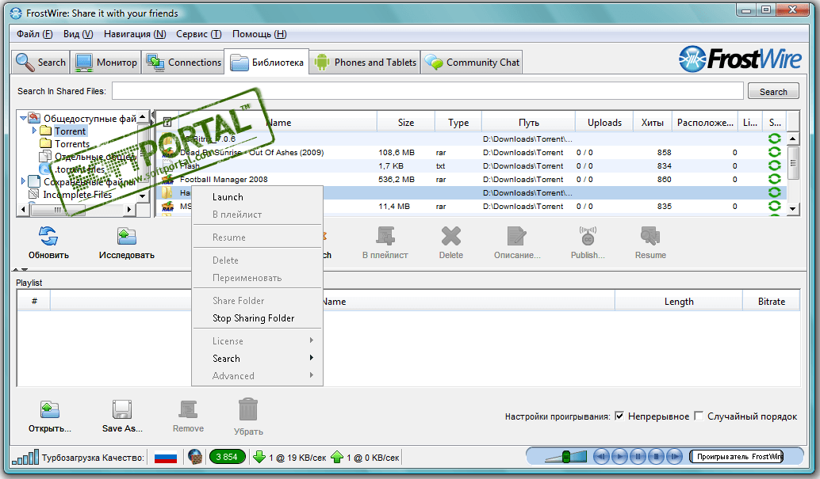The image size is (820, 479).
Task: Collapse the Общедоступные файлы tree node
Action: [x=23, y=118]
